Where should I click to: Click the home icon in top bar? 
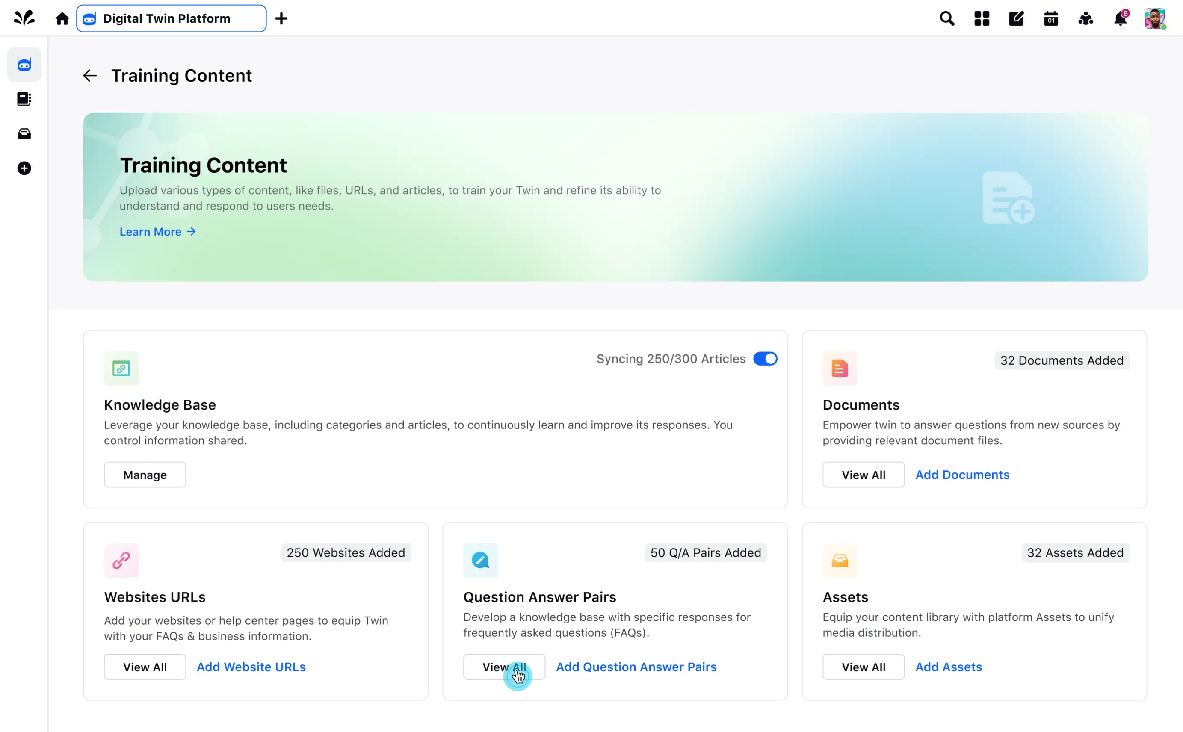pyautogui.click(x=62, y=18)
